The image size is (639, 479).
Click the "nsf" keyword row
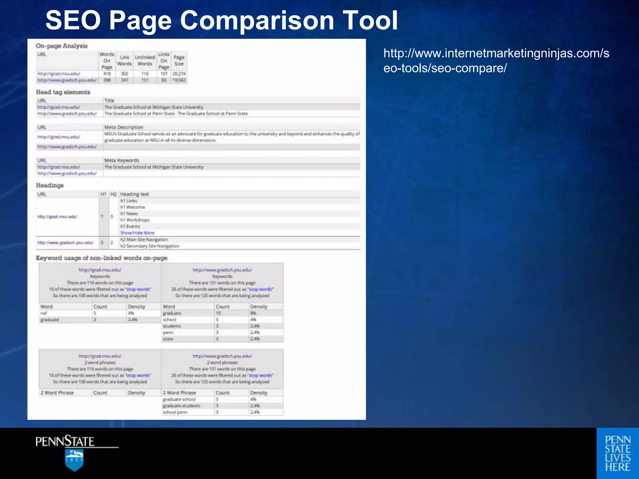tap(100, 313)
